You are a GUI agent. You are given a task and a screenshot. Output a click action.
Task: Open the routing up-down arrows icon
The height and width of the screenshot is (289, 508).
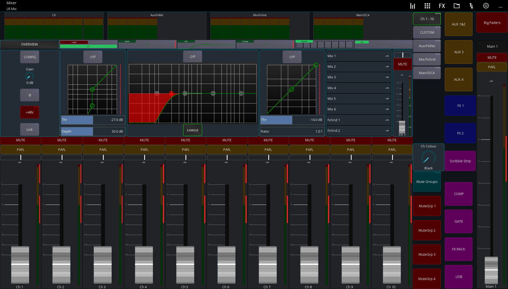coord(471,6)
